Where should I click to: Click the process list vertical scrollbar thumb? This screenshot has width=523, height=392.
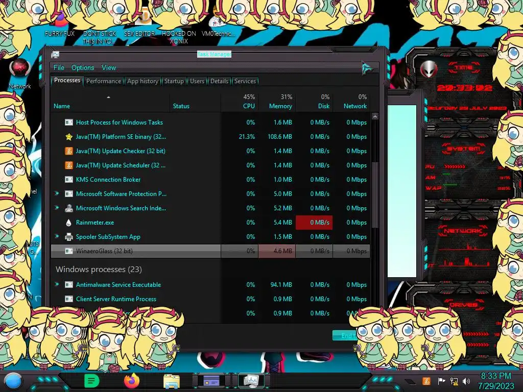375,194
